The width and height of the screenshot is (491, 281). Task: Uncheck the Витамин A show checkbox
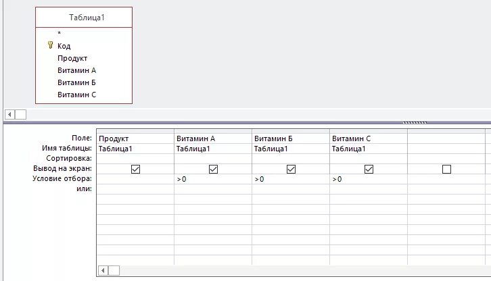coord(213,170)
